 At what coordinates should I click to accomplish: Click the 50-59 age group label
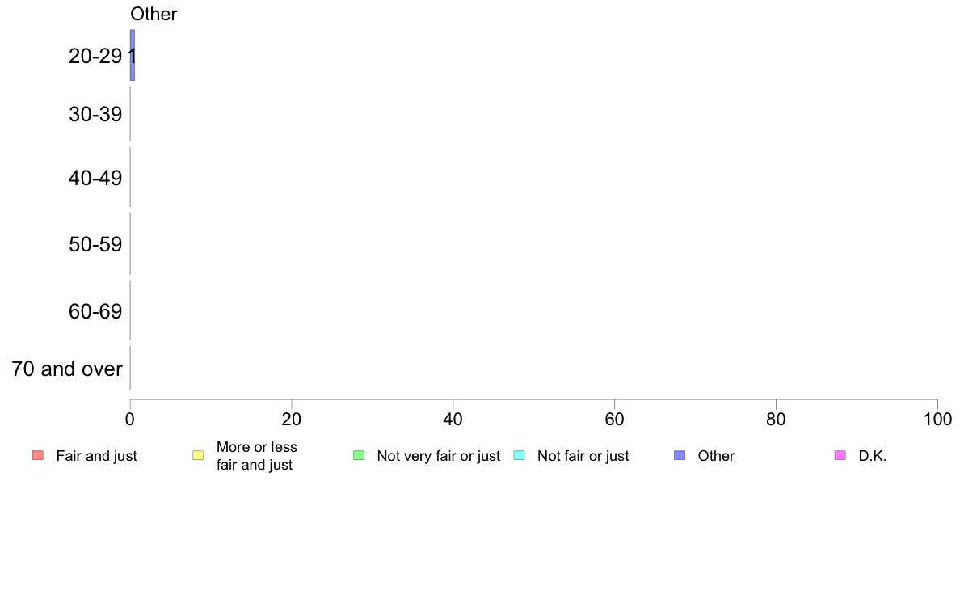[x=95, y=244]
